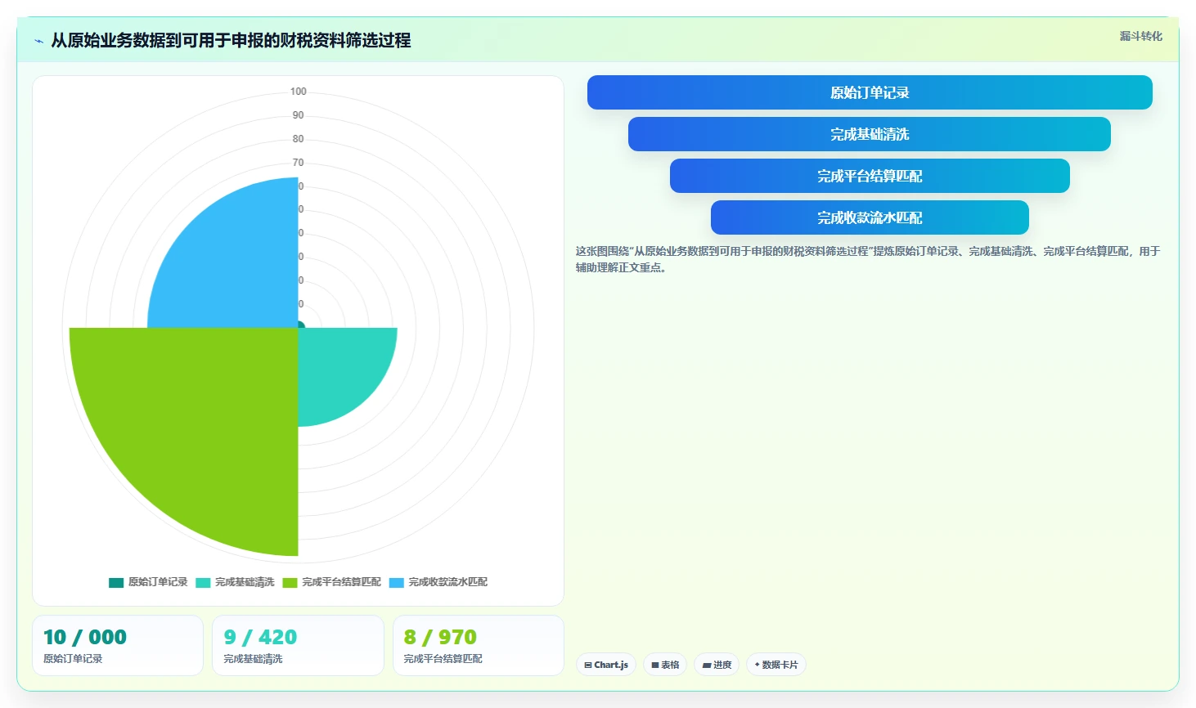This screenshot has width=1196, height=708.
Task: Click the chart title icon before 从原始业务数据
Action: pyautogui.click(x=38, y=41)
